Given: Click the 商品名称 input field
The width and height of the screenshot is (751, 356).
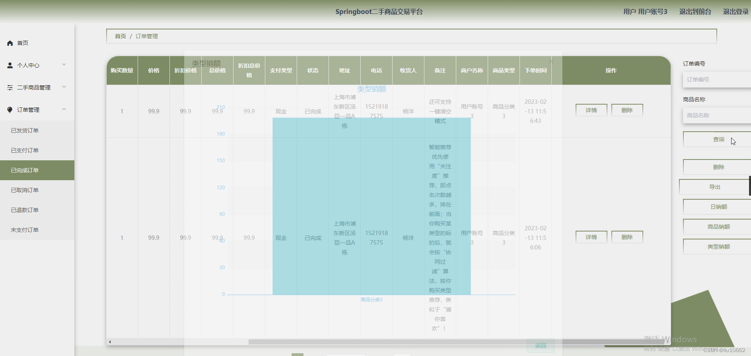Looking at the screenshot, I should point(717,115).
